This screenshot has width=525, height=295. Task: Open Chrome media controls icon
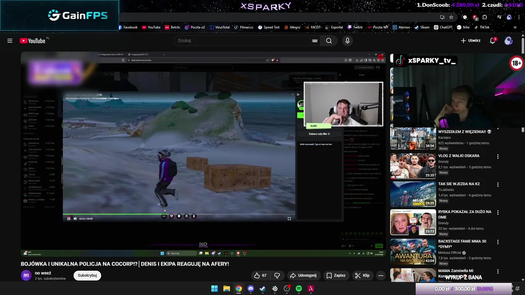[499, 17]
